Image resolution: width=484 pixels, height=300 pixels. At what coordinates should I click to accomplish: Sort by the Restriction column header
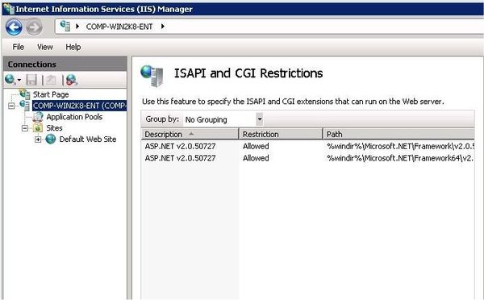pyautogui.click(x=281, y=134)
